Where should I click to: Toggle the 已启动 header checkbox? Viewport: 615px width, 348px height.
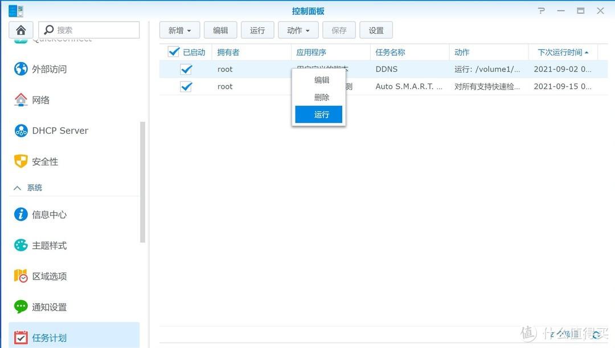coord(174,52)
